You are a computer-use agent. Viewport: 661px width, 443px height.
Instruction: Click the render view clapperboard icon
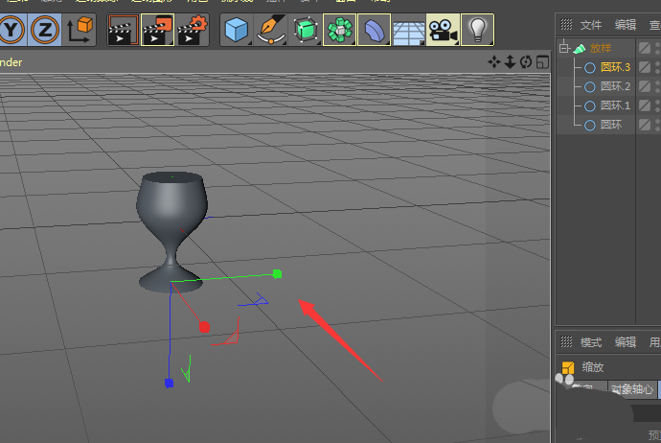[x=122, y=31]
